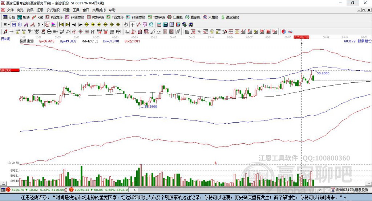The height and width of the screenshot is (201, 372).
Task: Select the circular target drawing tool
Action: tap(74, 32)
